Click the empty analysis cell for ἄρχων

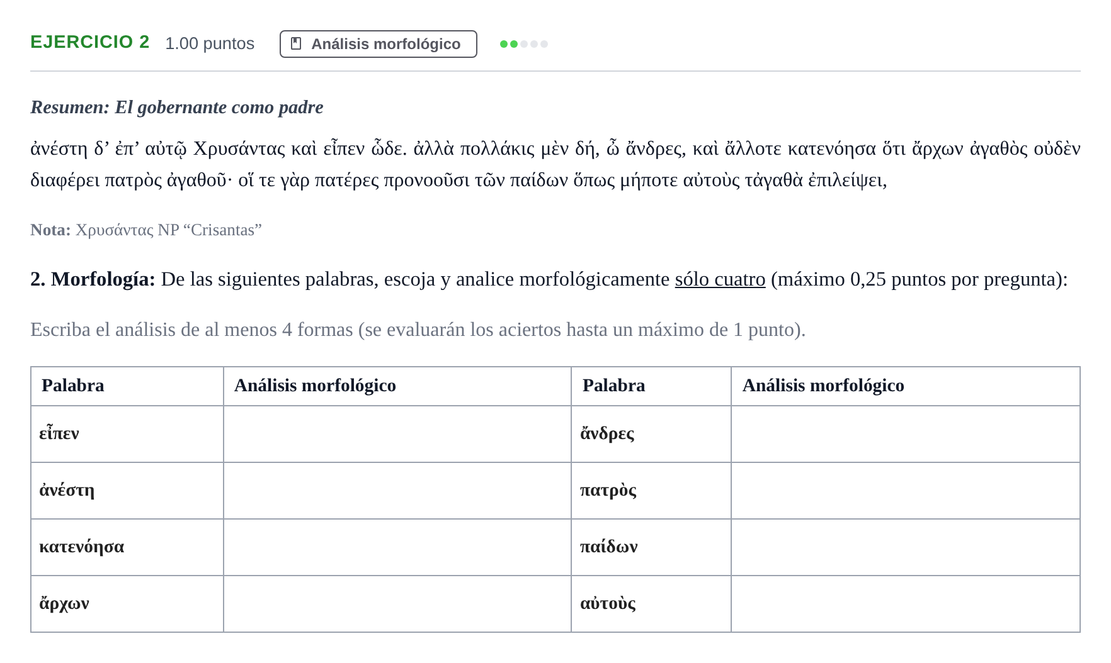pos(397,604)
